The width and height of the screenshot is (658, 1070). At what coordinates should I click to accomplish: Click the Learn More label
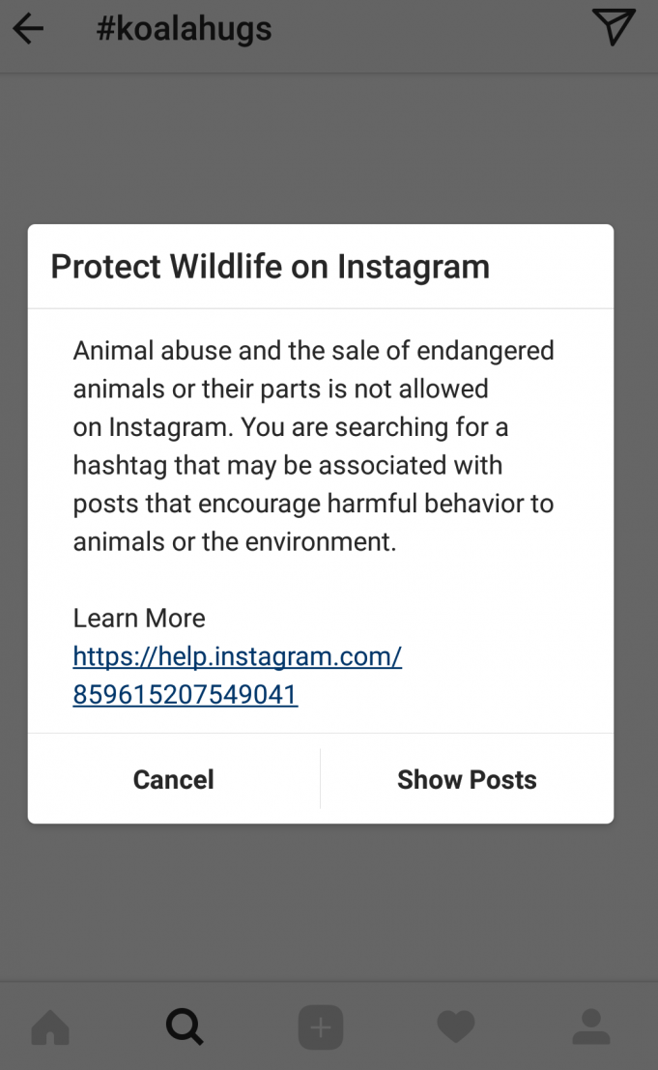pyautogui.click(x=139, y=619)
